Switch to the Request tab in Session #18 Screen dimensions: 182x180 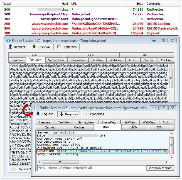[x=44, y=114]
